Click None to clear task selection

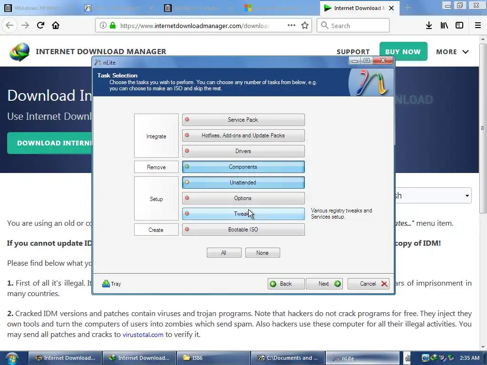(263, 253)
